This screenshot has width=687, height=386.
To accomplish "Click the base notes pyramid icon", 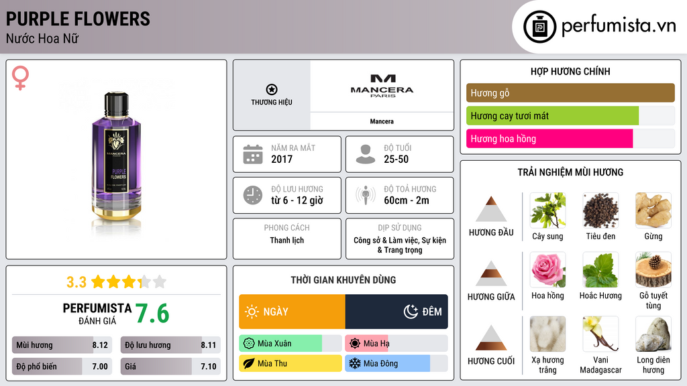I will (x=491, y=338).
